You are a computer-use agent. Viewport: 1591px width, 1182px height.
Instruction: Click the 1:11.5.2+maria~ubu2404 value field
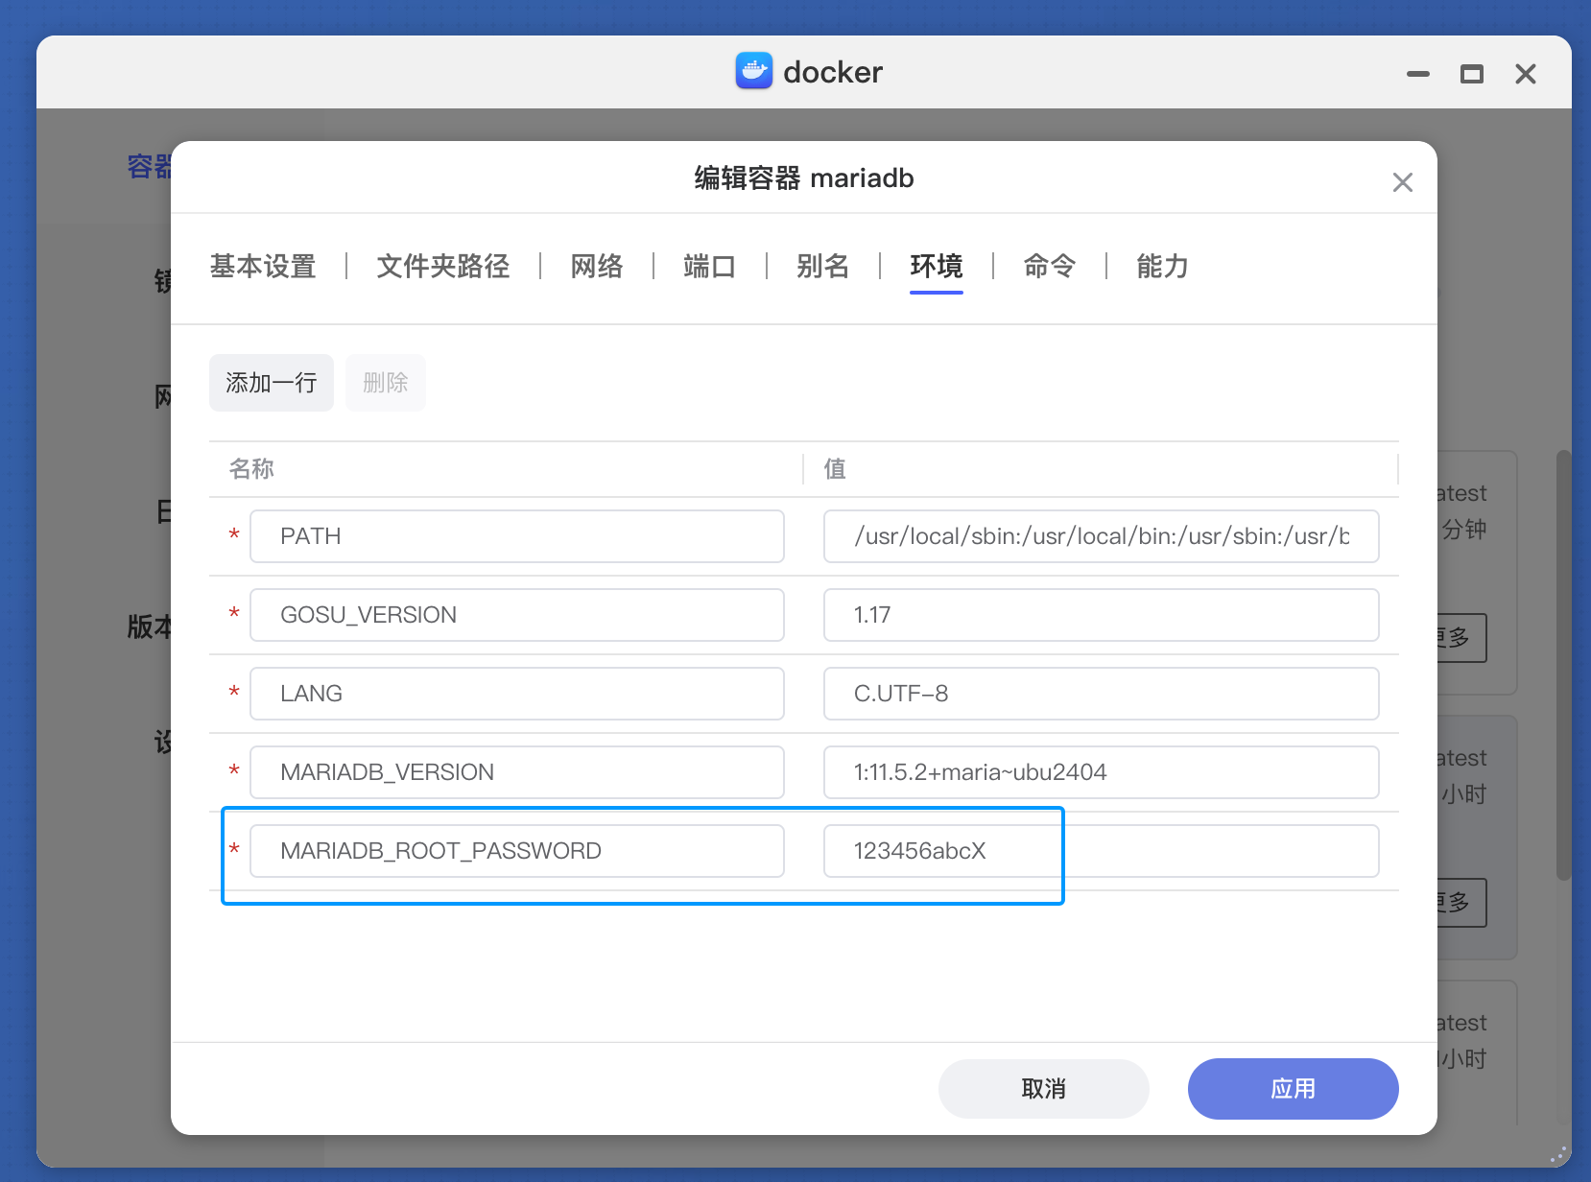[x=1102, y=772]
